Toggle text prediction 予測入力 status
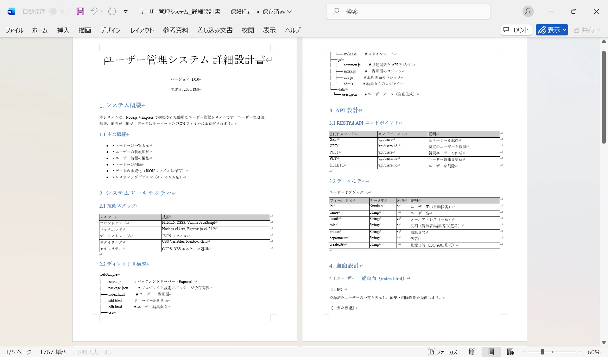This screenshot has width=608, height=357. tap(94, 352)
